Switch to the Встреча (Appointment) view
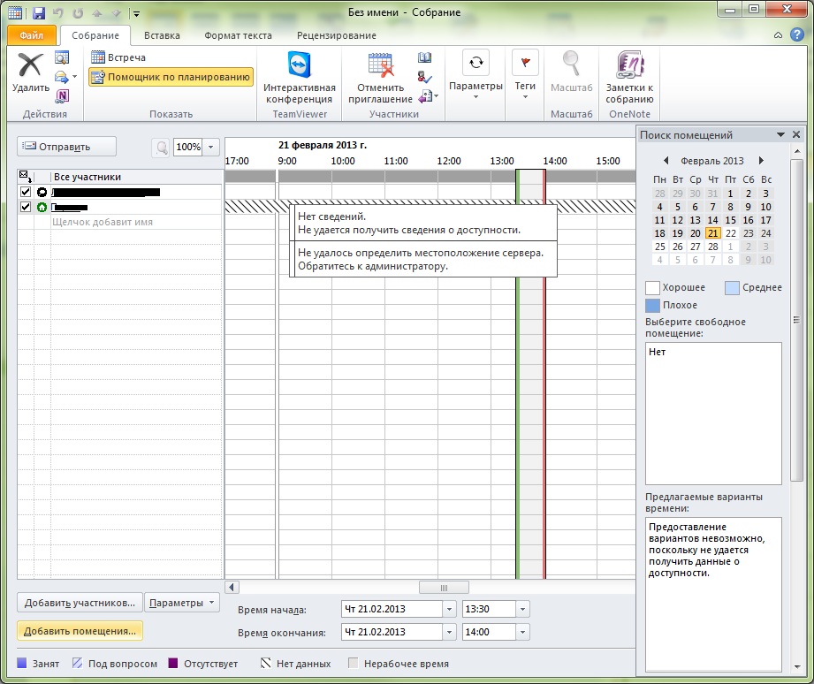Image resolution: width=814 pixels, height=684 pixels. [118, 57]
